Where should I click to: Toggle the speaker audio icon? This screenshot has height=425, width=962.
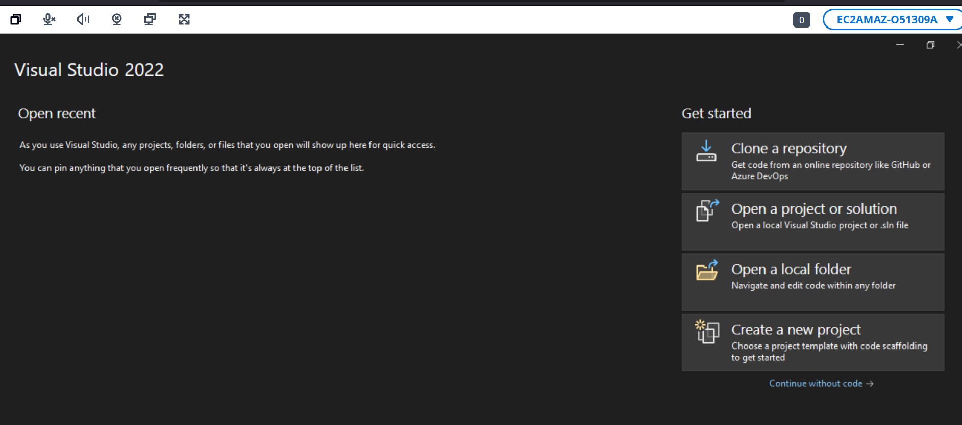83,19
